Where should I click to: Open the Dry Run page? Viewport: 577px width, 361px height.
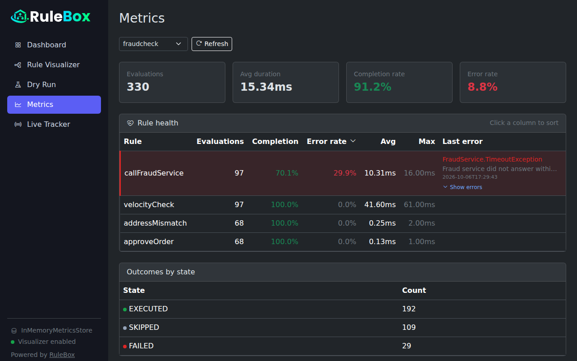54,85
